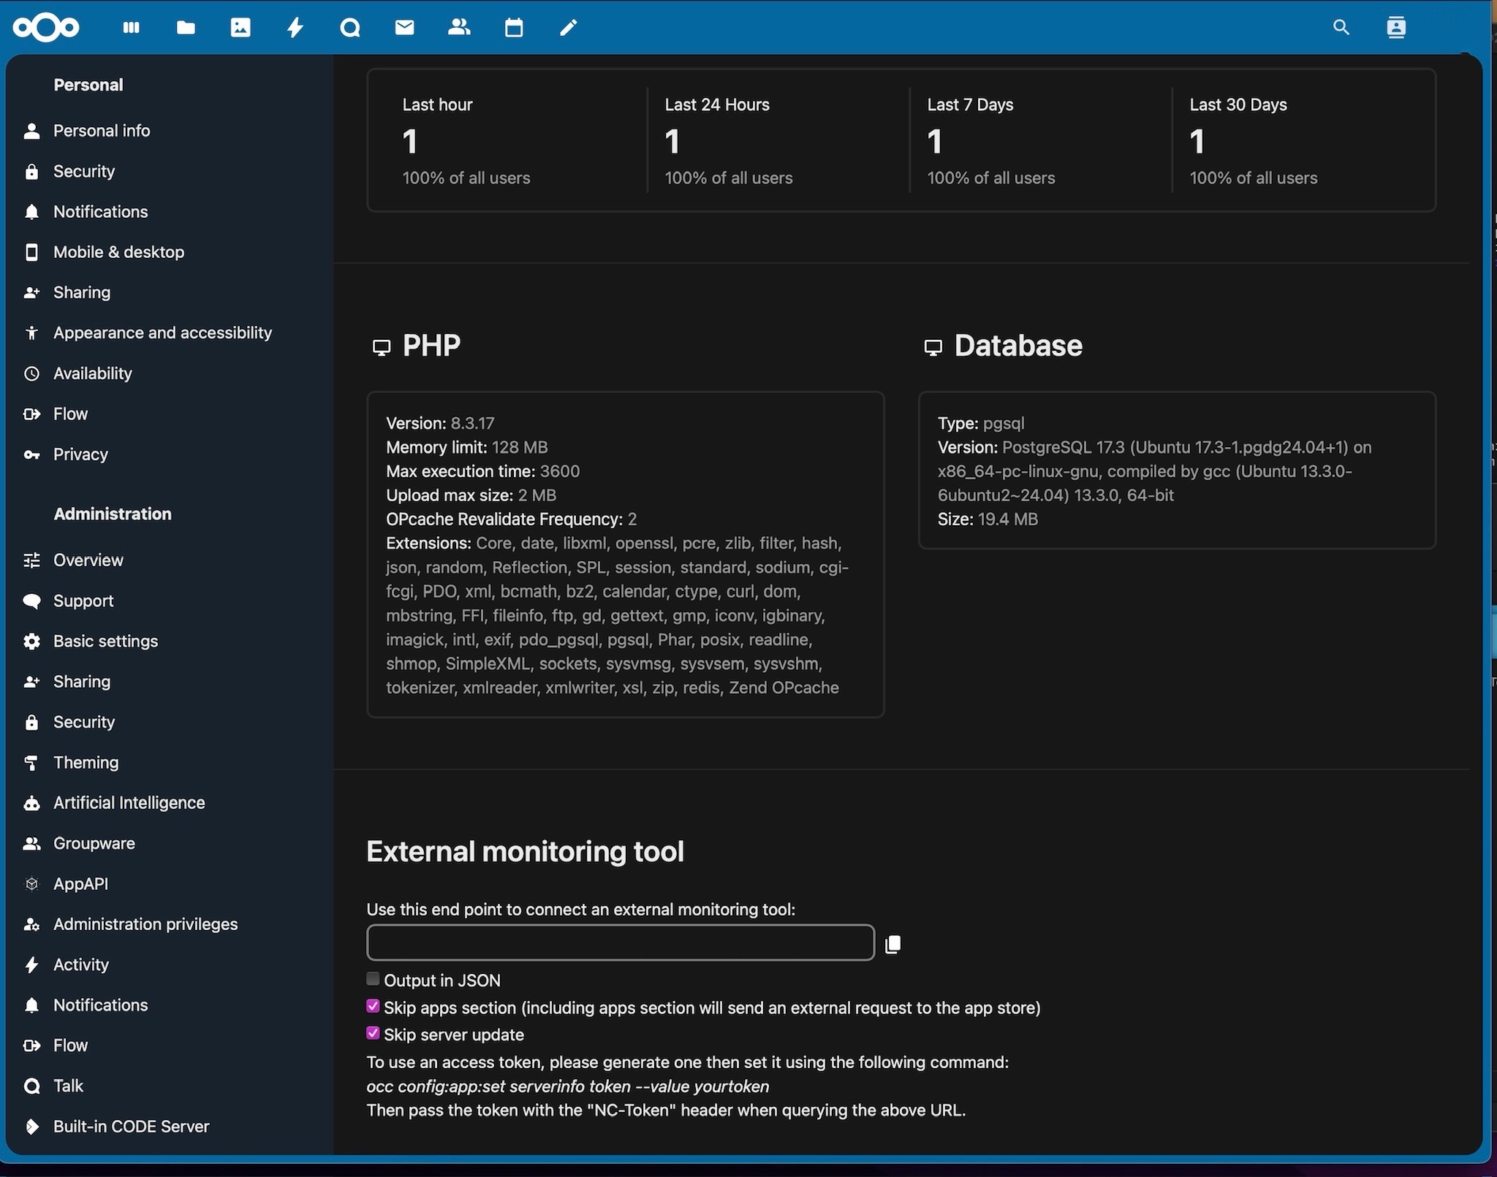
Task: Open the Calendar app icon
Action: click(514, 28)
